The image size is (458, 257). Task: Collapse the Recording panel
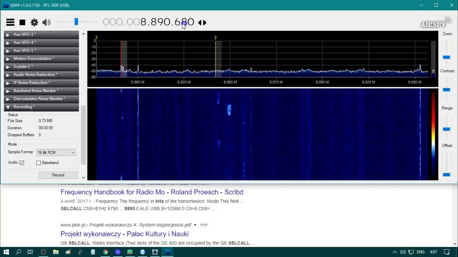(x=41, y=107)
